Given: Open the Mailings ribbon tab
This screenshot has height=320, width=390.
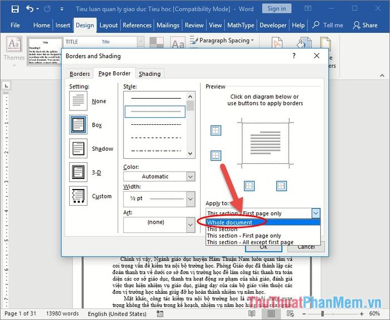Looking at the screenshot, I should click(x=168, y=26).
